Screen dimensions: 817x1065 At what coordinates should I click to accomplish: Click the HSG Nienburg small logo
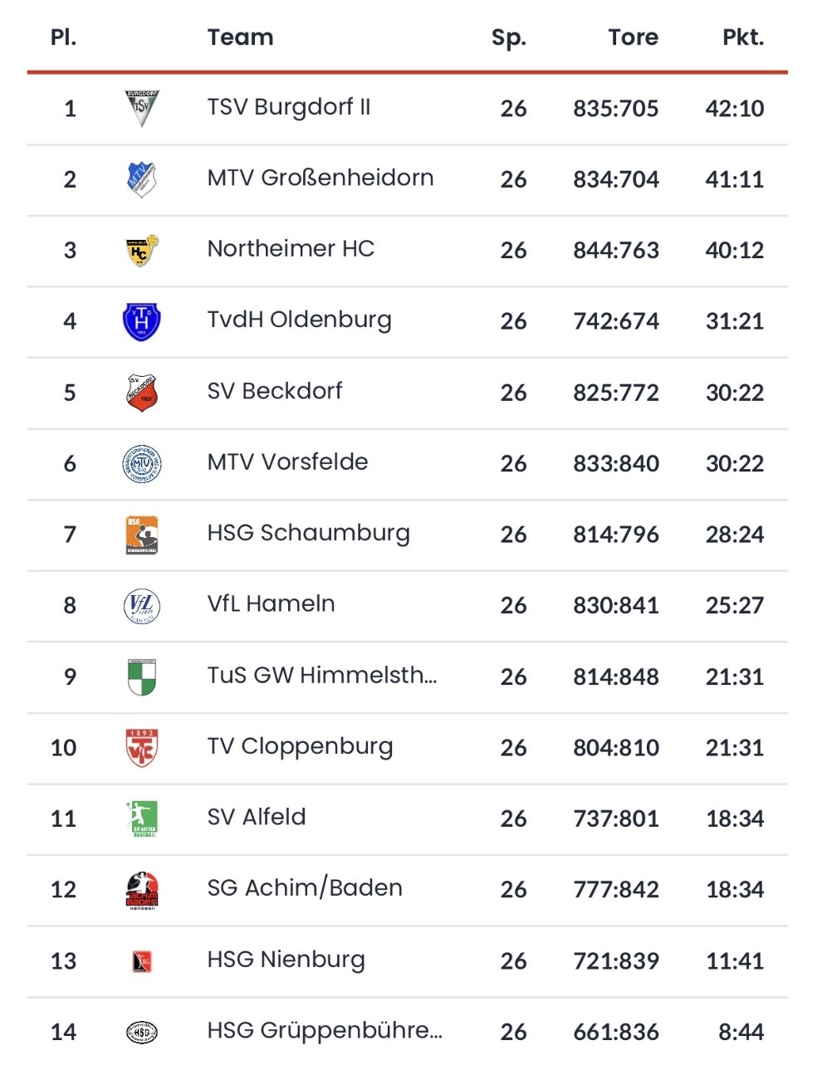click(141, 961)
